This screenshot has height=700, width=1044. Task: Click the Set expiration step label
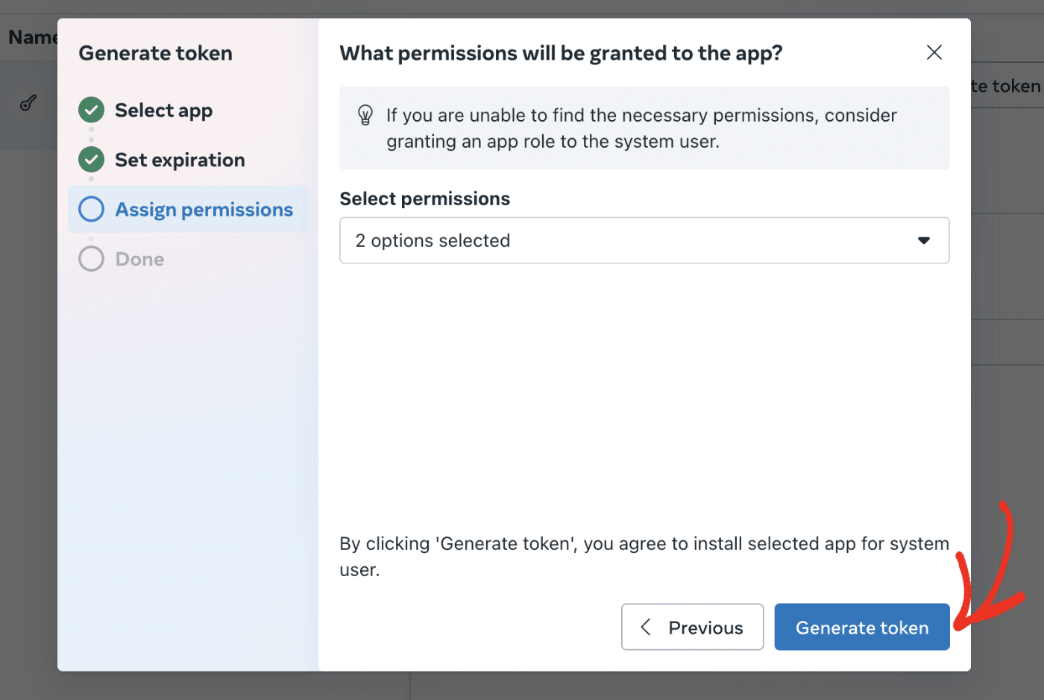180,159
